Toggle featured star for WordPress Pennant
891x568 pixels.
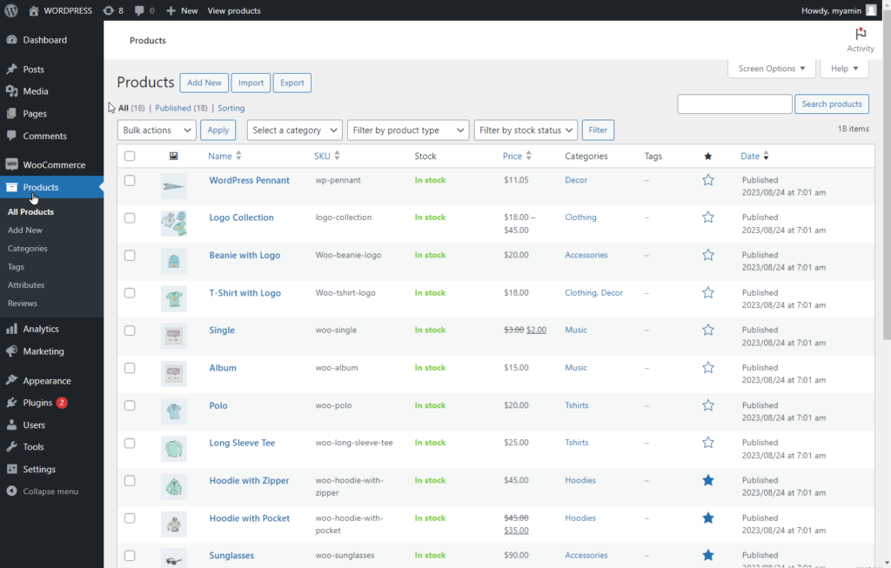pyautogui.click(x=708, y=180)
